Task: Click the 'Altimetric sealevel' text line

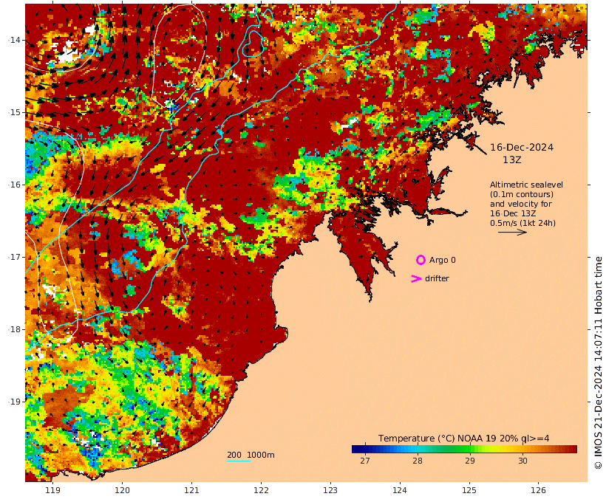Action: point(526,185)
